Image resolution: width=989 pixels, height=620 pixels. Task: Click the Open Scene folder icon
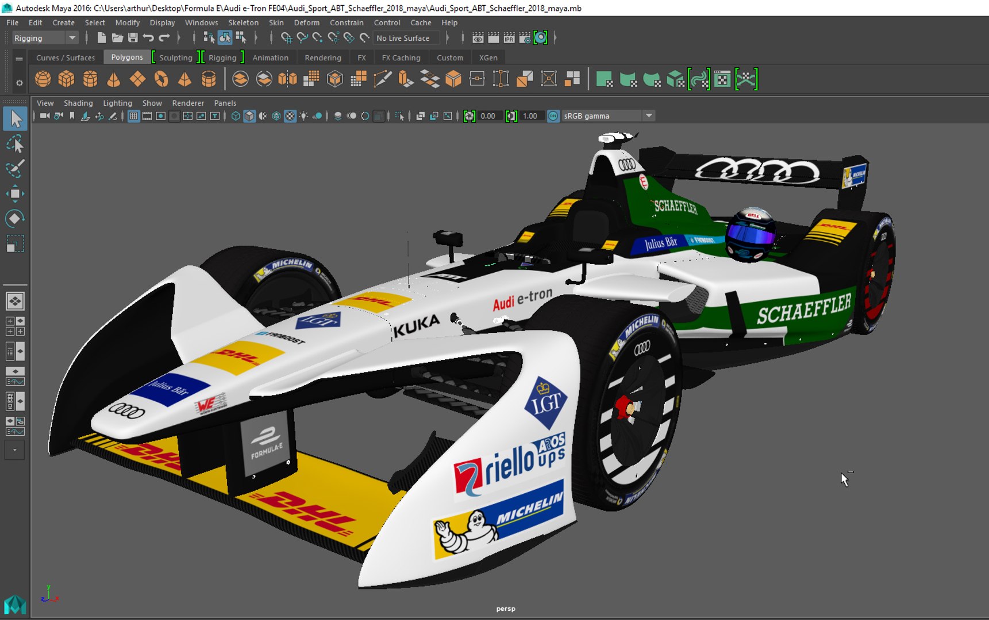coord(117,38)
